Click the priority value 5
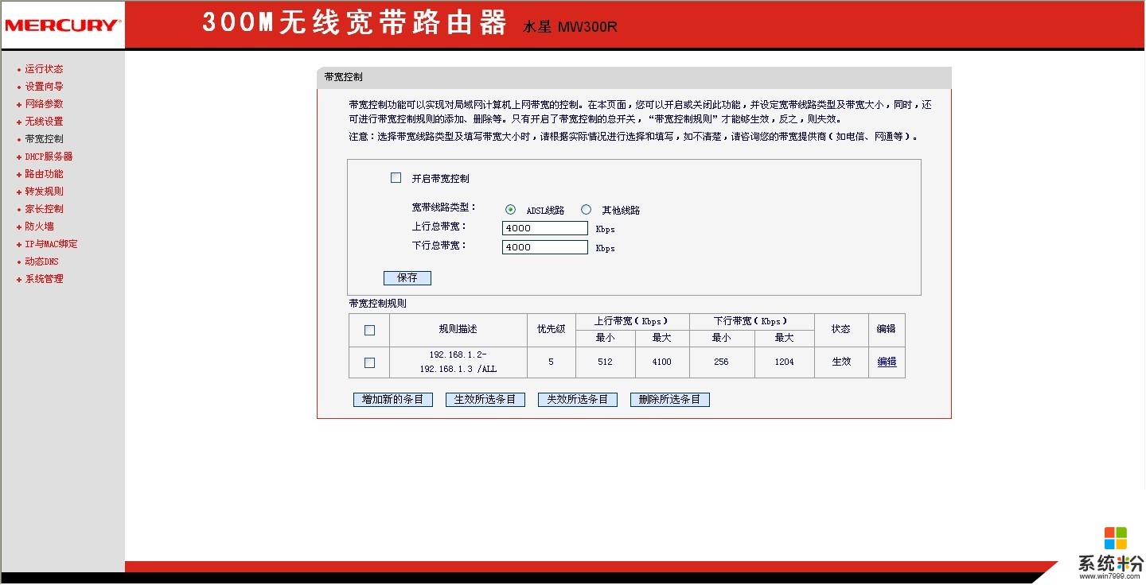Screen dimensions: 1146x585 pyautogui.click(x=551, y=362)
